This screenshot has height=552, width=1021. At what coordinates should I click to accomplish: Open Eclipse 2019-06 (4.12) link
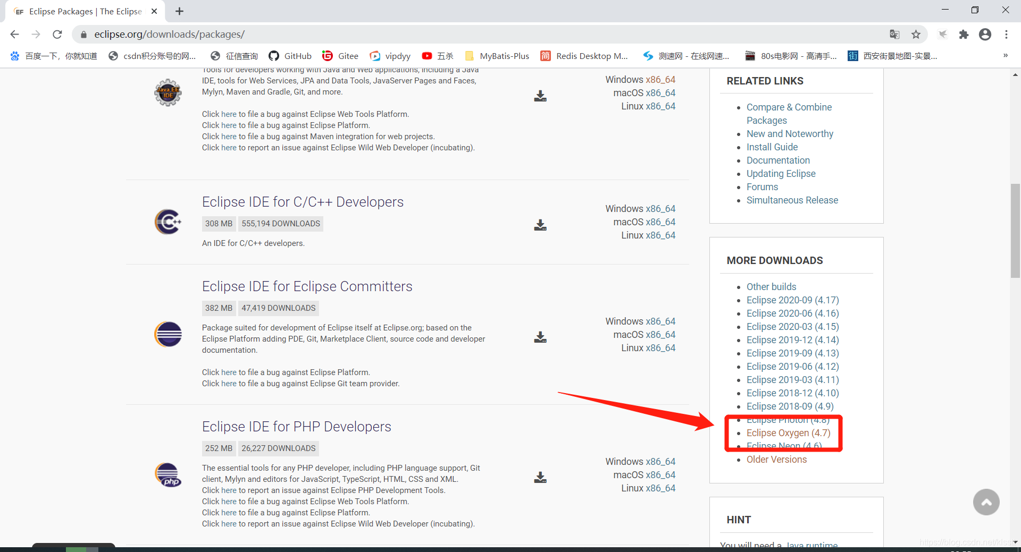[793, 367]
